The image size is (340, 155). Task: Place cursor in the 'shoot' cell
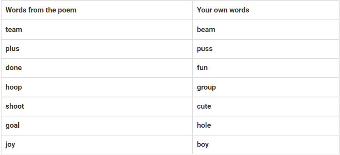pos(97,106)
